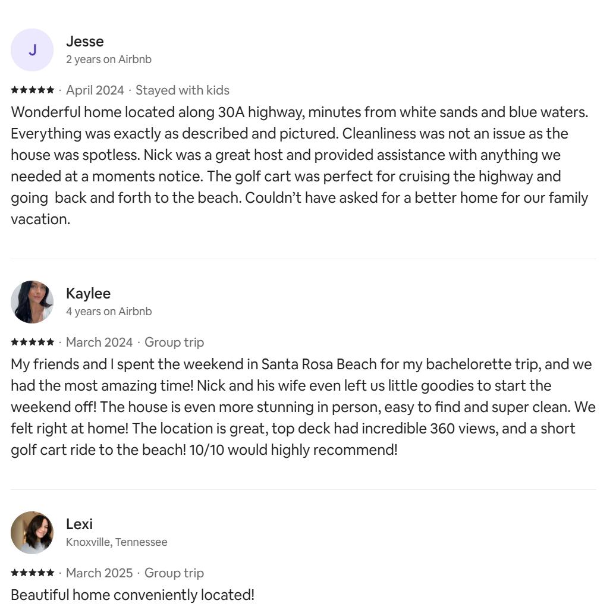Viewport: 616px width, 616px height.
Task: Click the 'April 2024' review date
Action: [x=95, y=90]
